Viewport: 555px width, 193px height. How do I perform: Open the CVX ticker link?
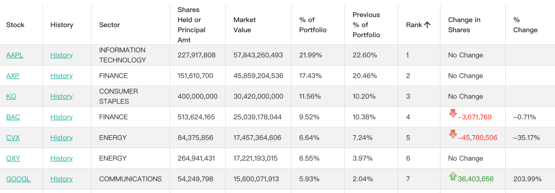13,138
